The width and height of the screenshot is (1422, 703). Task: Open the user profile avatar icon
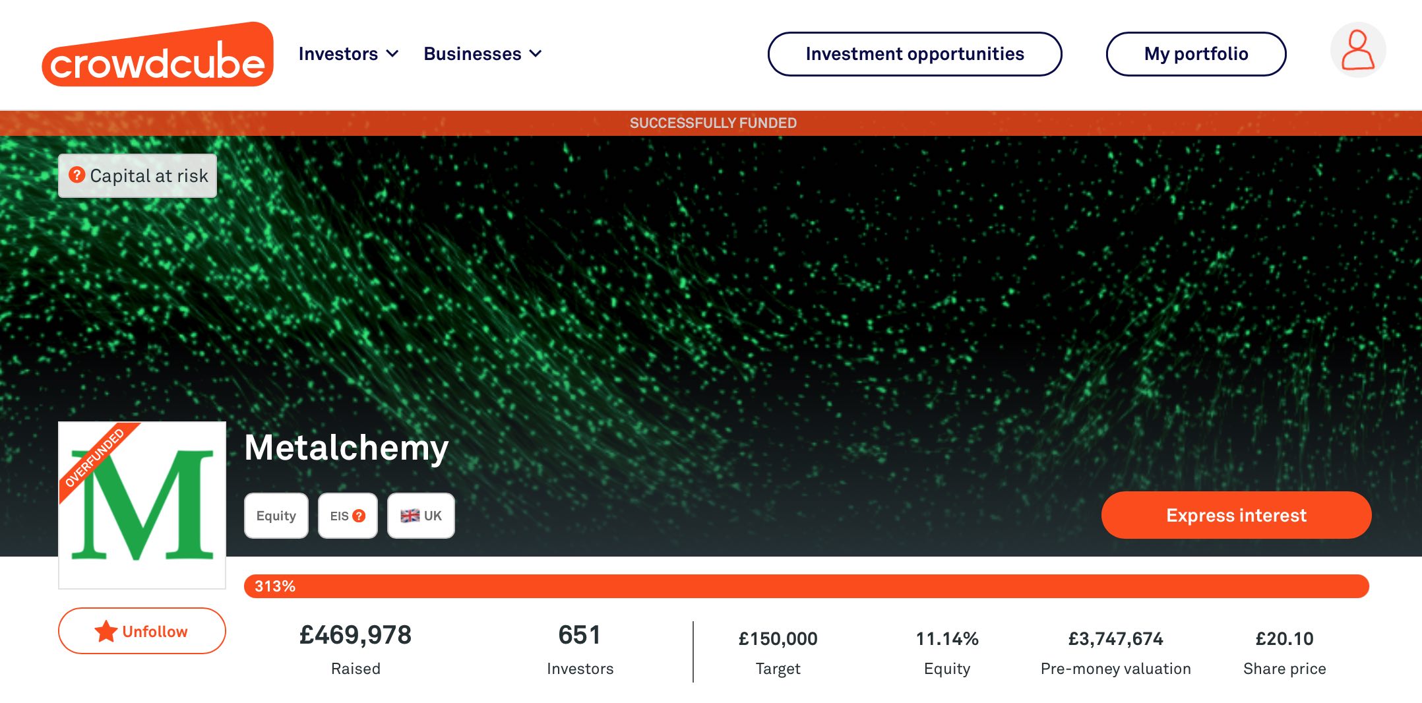1358,50
